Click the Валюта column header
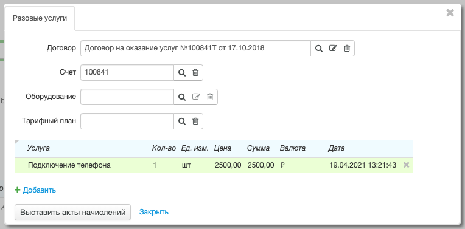The image size is (465, 229). tap(292, 148)
